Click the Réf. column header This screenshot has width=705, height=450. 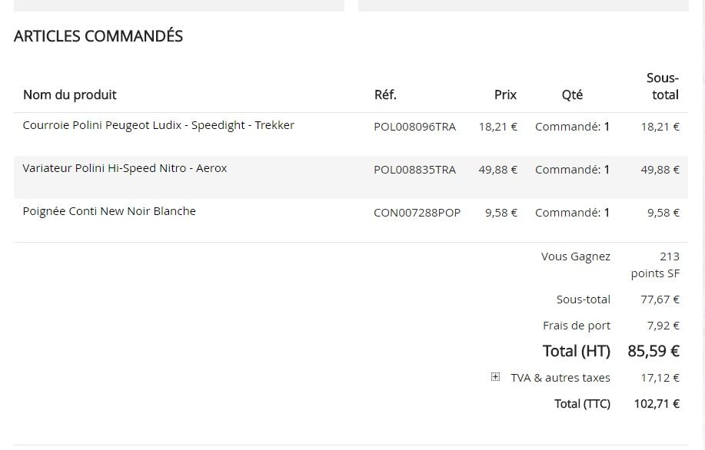pyautogui.click(x=385, y=94)
